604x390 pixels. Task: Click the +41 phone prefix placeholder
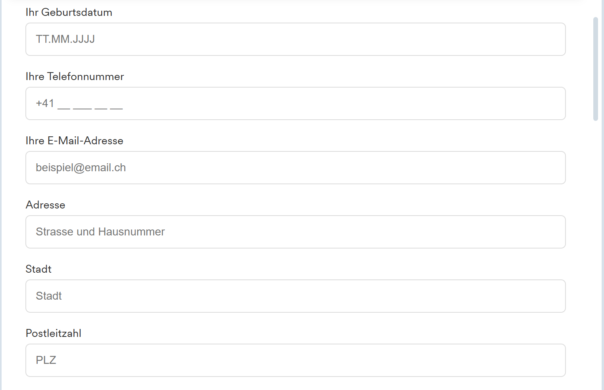tap(45, 103)
